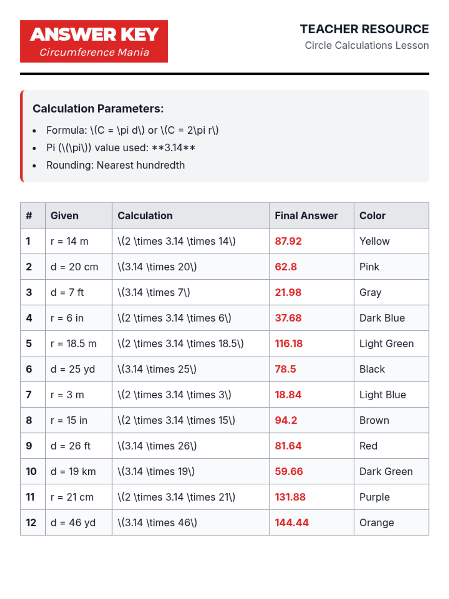449x599 pixels.
Task: Click the Calculation Parameters heading
Action: tap(98, 109)
